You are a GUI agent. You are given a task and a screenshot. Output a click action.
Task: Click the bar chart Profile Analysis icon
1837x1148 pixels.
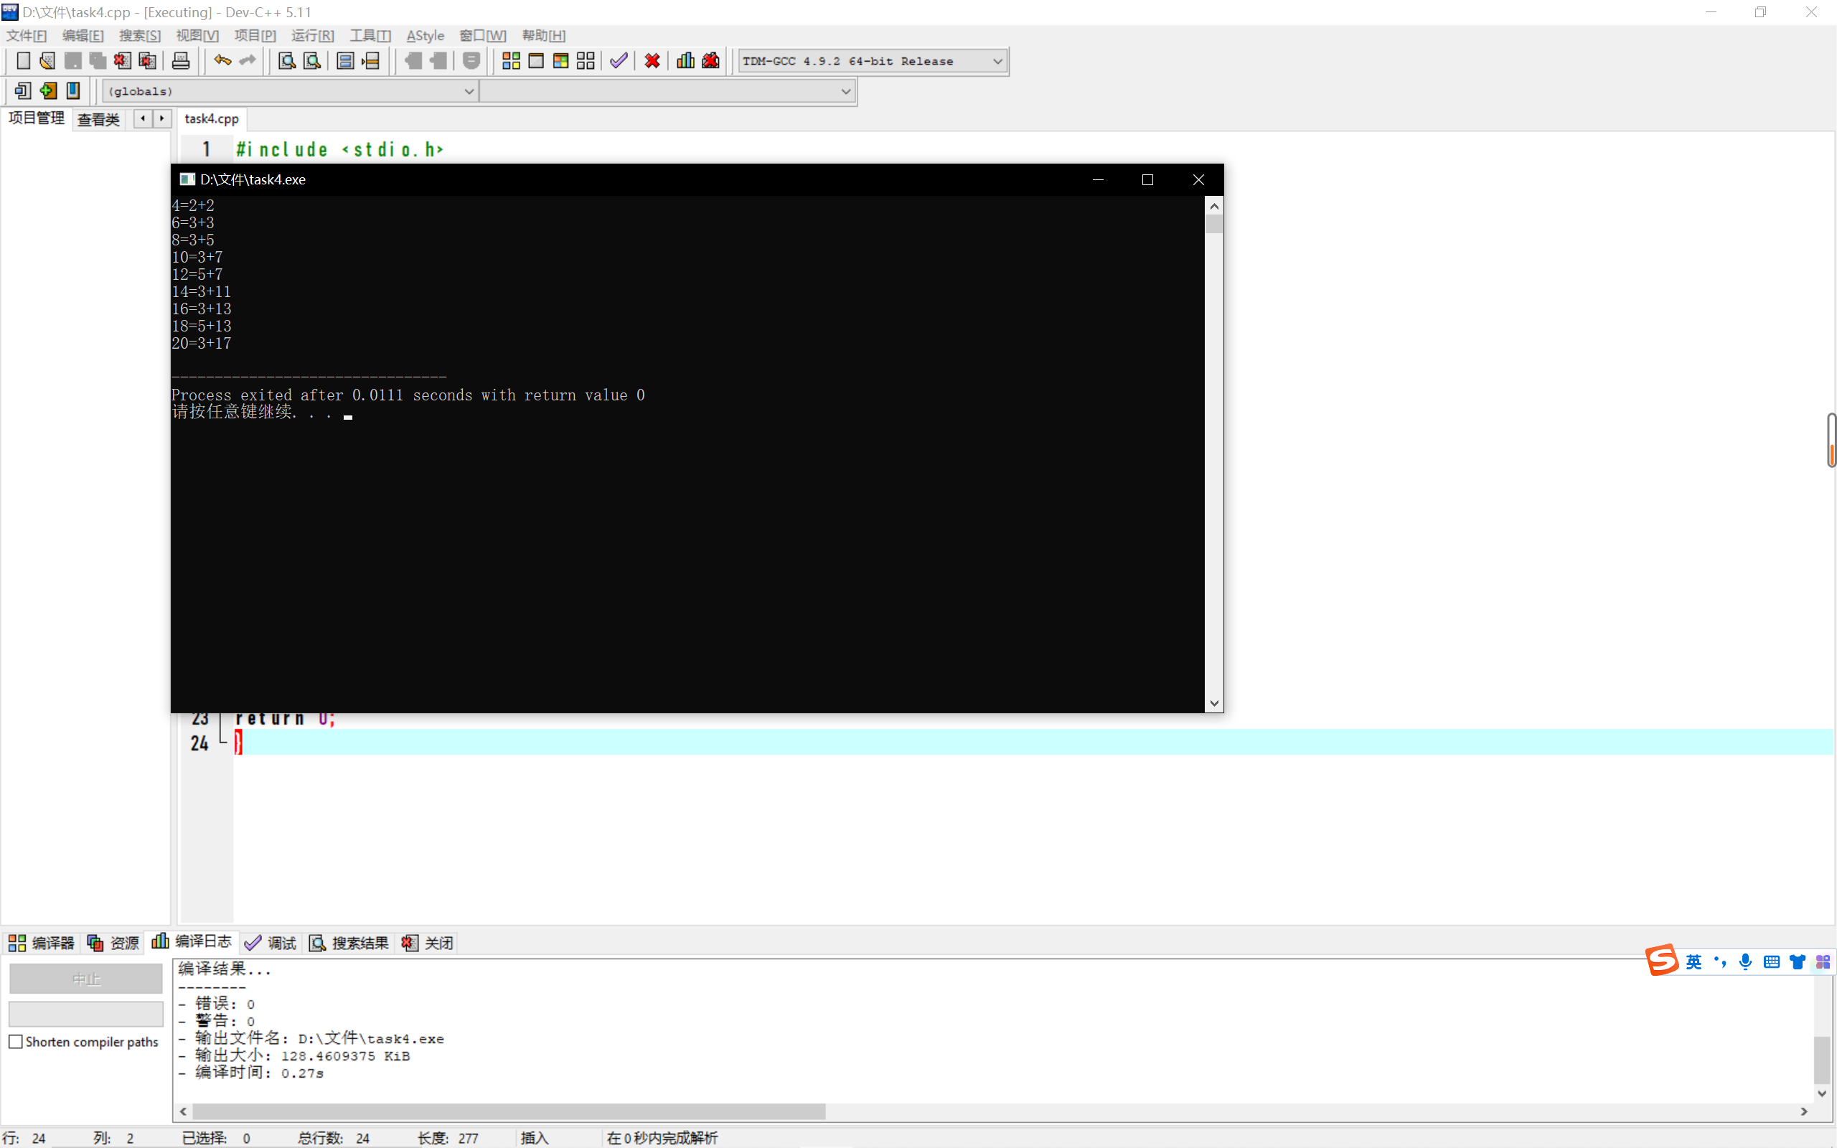click(x=685, y=61)
